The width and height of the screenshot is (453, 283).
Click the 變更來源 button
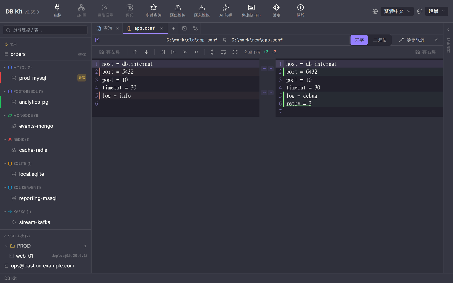(x=412, y=40)
